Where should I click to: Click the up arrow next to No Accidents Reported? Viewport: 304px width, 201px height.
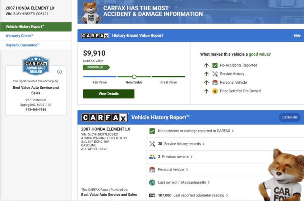click(x=206, y=65)
